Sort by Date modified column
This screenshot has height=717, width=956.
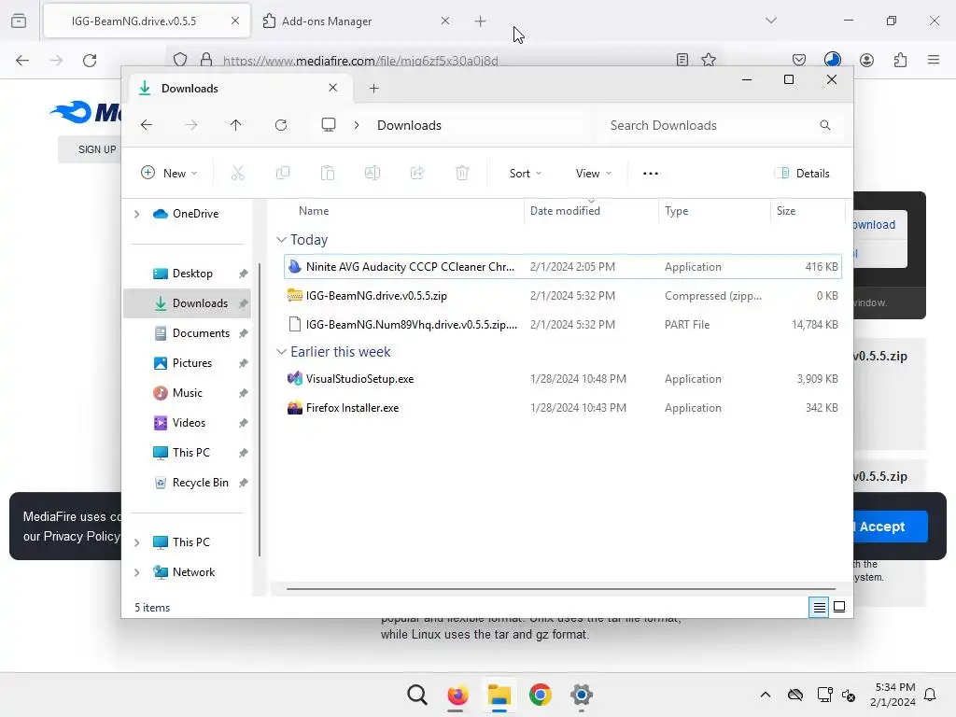[591, 210]
